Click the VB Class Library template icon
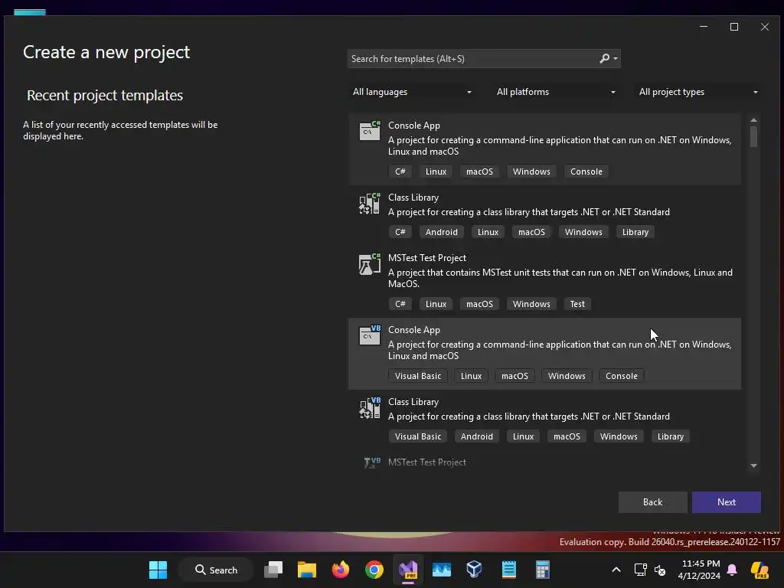This screenshot has height=588, width=784. [370, 407]
